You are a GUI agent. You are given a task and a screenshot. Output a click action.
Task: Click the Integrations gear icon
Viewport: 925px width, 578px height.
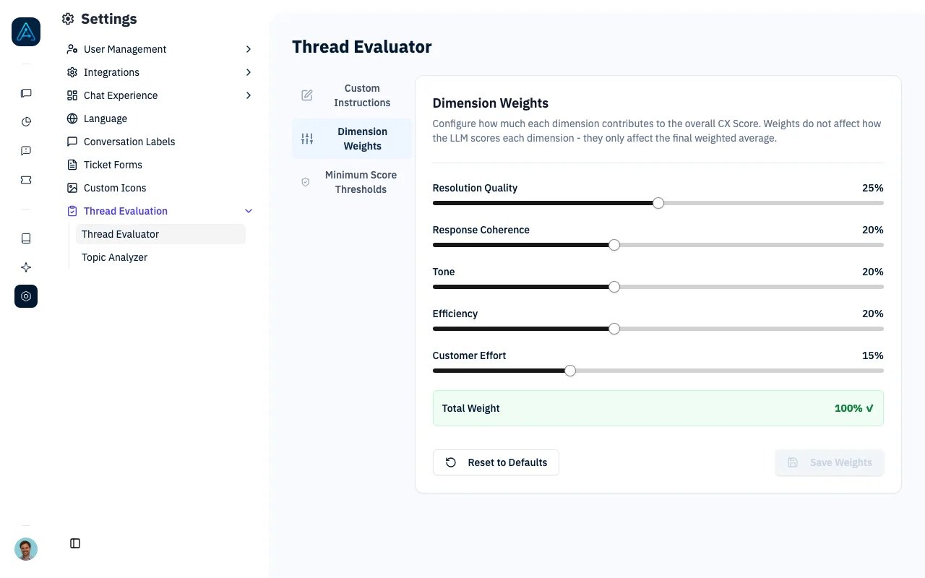click(72, 72)
